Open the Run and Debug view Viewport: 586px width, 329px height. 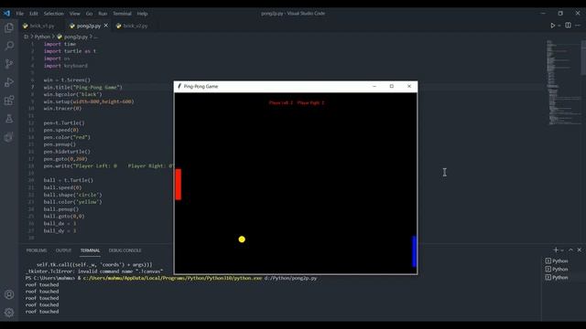tap(9, 82)
